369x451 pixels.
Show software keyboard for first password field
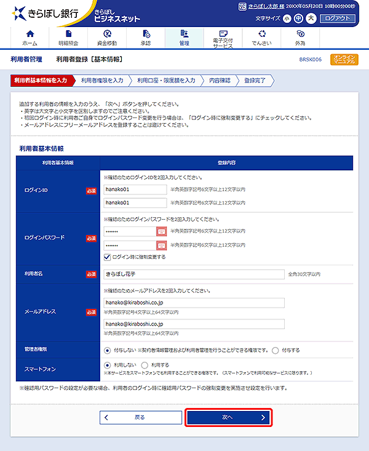click(x=161, y=231)
